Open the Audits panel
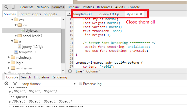Viewport: 190px width, 107px height. coord(120,7)
